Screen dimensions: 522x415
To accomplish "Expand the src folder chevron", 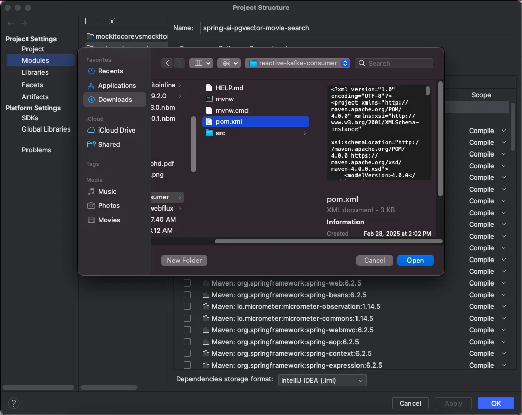I will pos(305,133).
